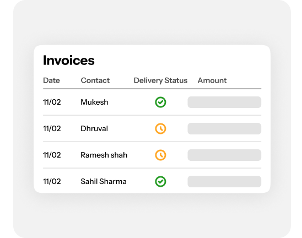Click Dhruval's orange pending clock icon
The image size is (302, 238).
160,128
